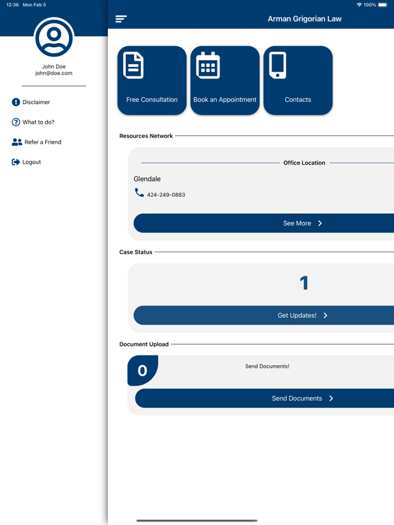394x525 pixels.
Task: Click the Get Updates! chevron arrow
Action: pos(326,315)
